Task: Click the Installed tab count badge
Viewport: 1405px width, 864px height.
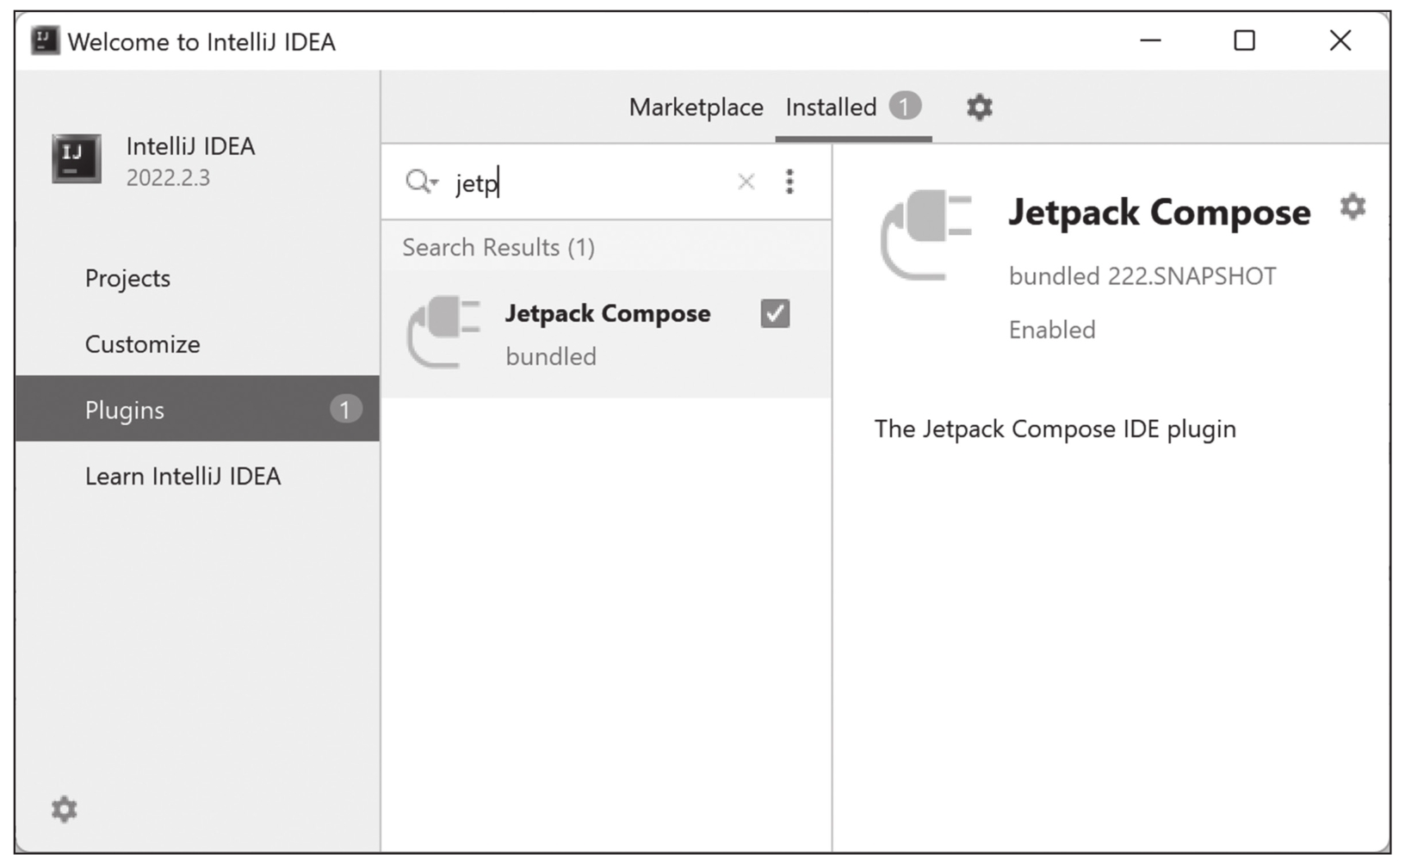Action: tap(904, 106)
